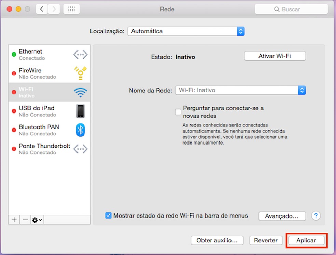336x255 pixels.
Task: Uncheck show Wi-Fi status in menu bar
Action: [108, 215]
